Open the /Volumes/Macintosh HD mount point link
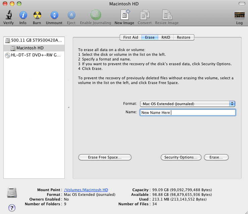The width and height of the screenshot is (248, 214). coord(86,190)
